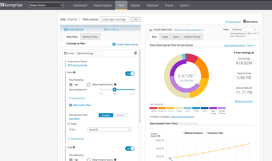This screenshot has width=272, height=161.
Task: Open info for Move's Deep Analytics Query
Action: pos(115,84)
